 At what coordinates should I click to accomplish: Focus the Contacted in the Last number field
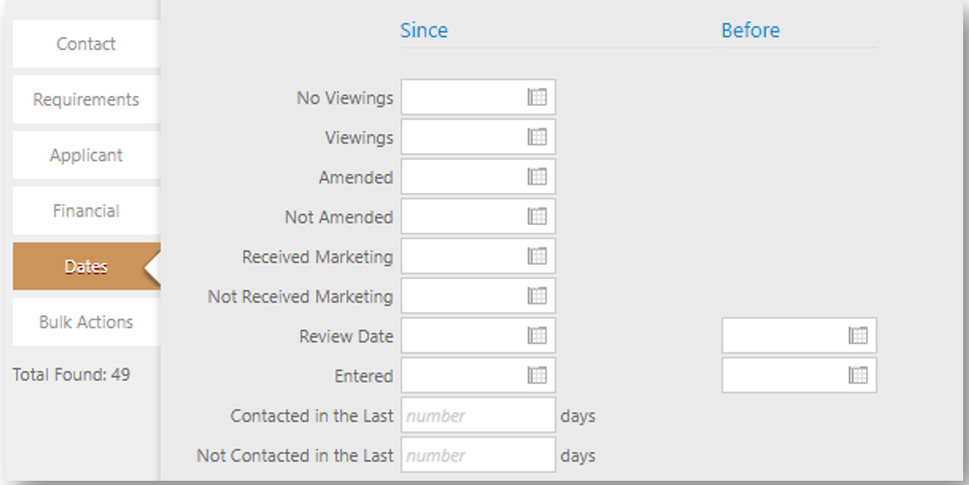477,415
